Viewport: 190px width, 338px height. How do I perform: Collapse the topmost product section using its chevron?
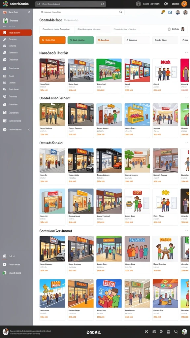click(186, 52)
